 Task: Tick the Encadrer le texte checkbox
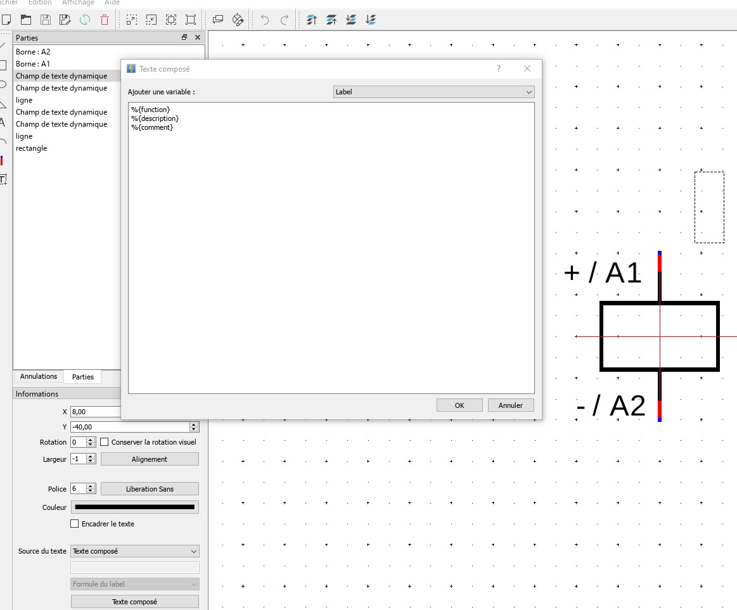(75, 524)
